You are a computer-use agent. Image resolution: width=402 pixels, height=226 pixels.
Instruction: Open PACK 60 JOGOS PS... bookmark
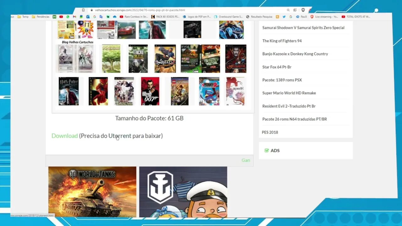(165, 17)
